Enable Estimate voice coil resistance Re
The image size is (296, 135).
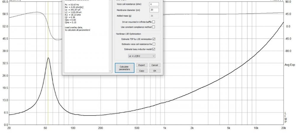(x=153, y=44)
